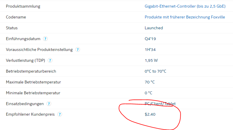Image resolution: width=233 pixels, height=130 pixels.
Task: Click the 70 °C maximum temperature value
Action: pos(150,82)
